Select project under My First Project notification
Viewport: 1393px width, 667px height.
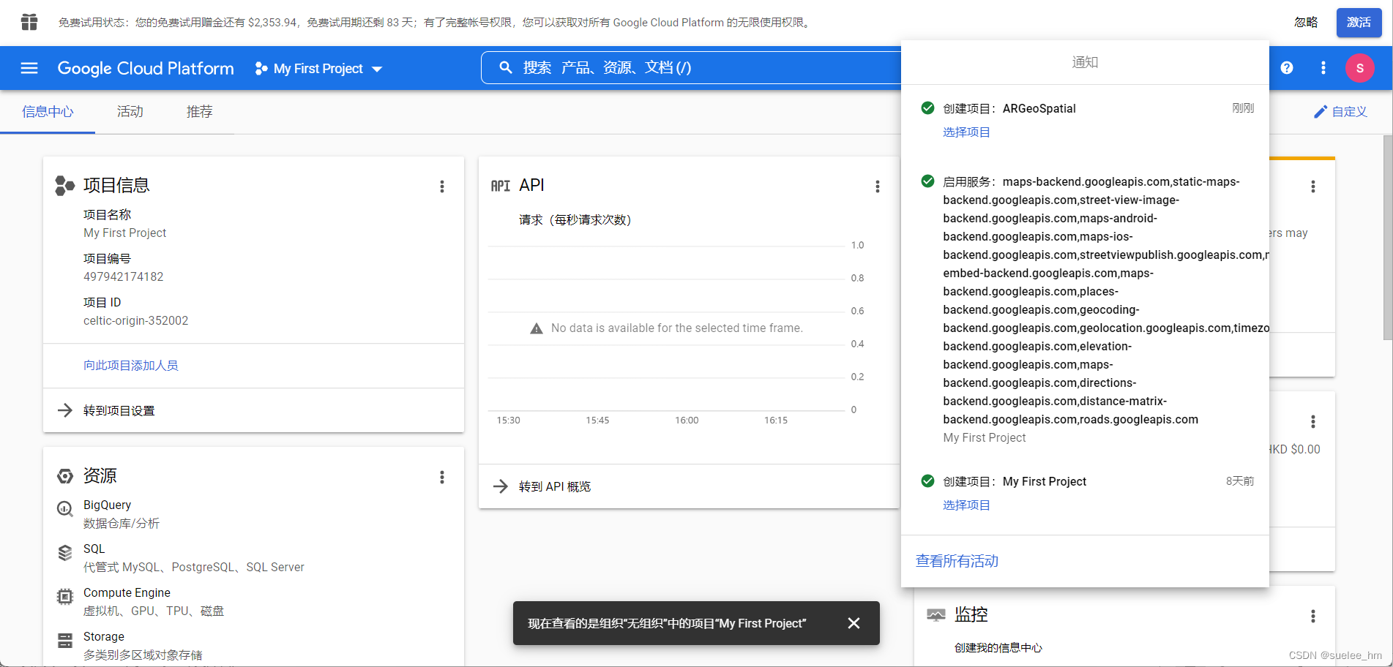click(x=966, y=505)
